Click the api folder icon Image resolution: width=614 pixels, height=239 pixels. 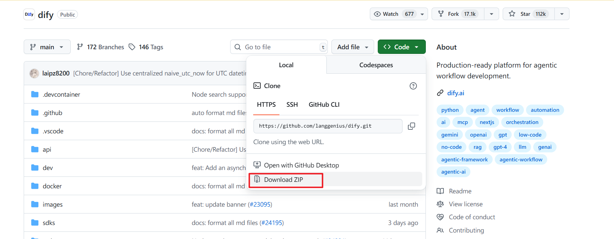(35, 149)
